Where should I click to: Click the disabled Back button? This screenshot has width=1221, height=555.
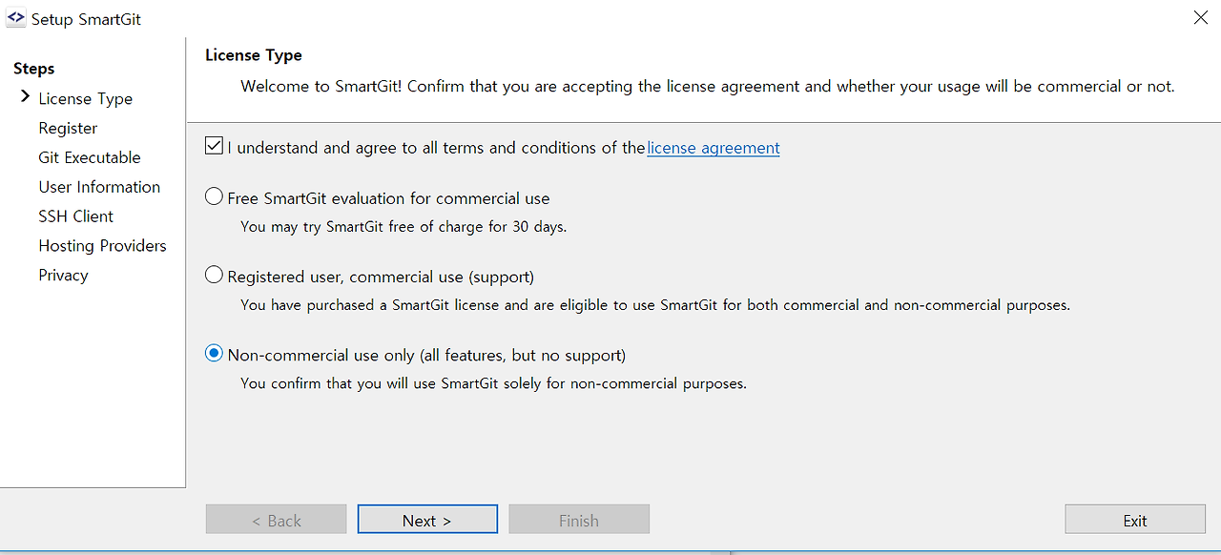[277, 520]
